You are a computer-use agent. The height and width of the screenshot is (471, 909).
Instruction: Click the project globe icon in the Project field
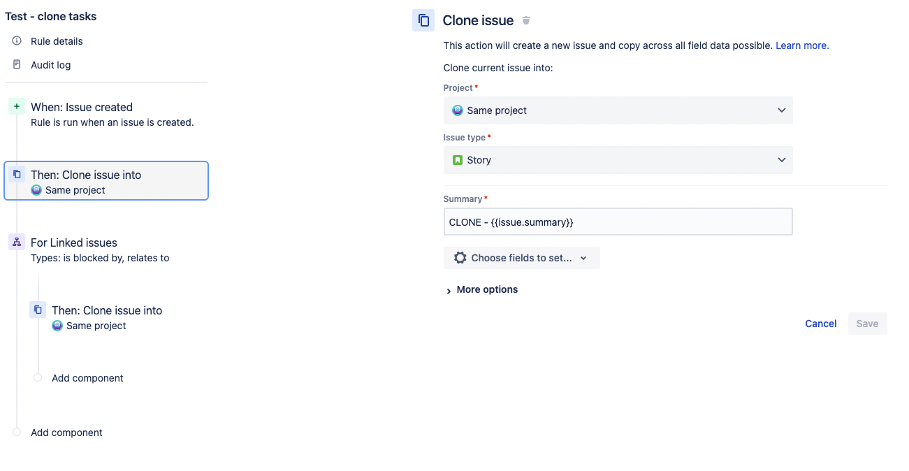coord(458,110)
